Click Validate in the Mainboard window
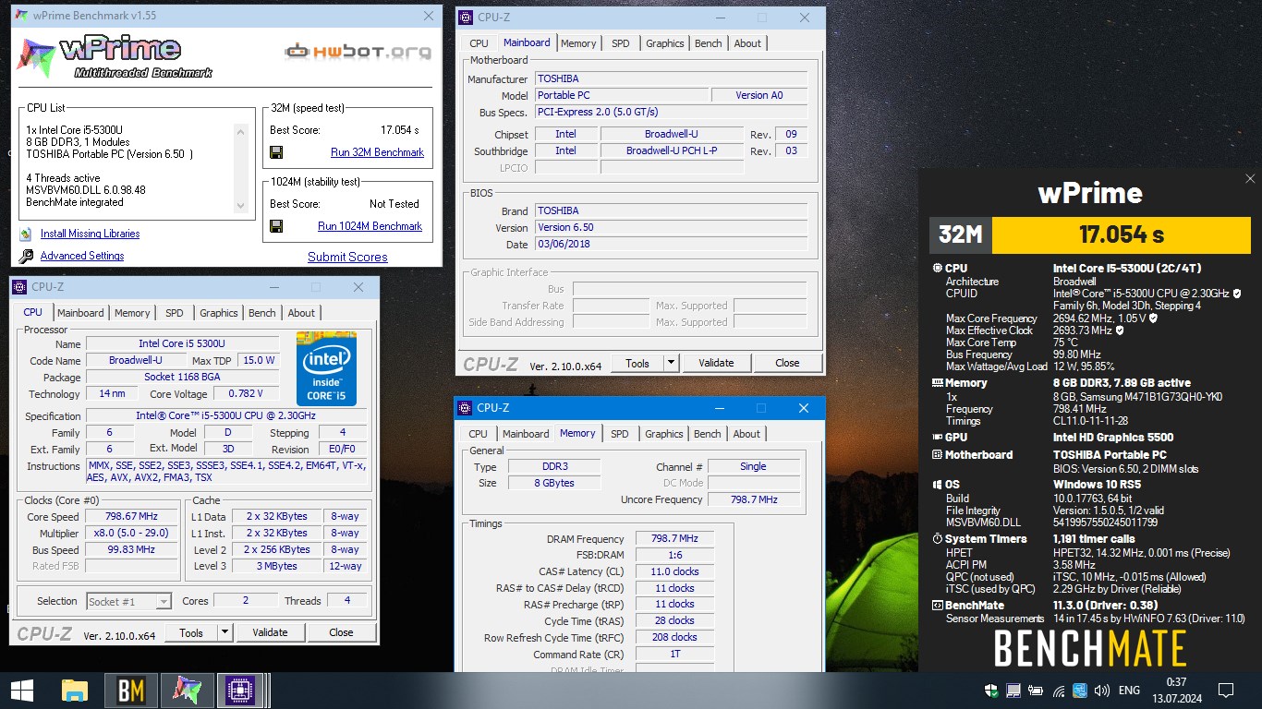The width and height of the screenshot is (1262, 709). click(716, 363)
